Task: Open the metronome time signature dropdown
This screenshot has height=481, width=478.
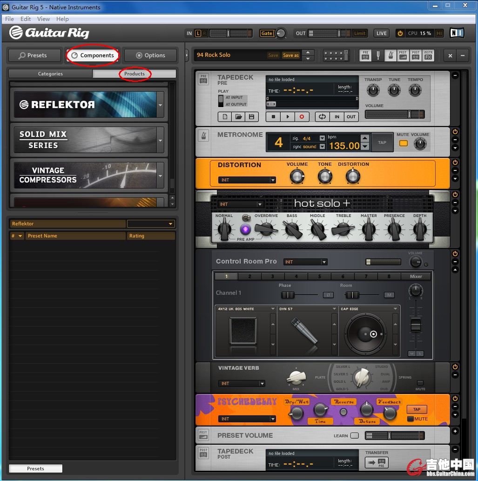Action: pyautogui.click(x=322, y=138)
